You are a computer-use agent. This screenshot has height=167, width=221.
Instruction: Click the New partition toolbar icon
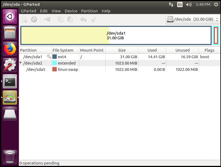click(x=25, y=19)
